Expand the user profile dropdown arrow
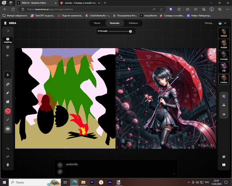This screenshot has width=232, height=186. [x=225, y=23]
